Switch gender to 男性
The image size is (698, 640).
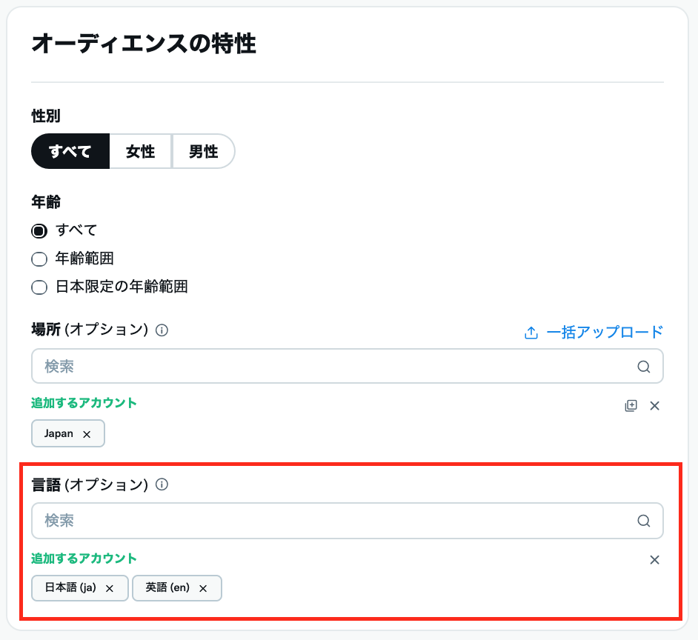(x=203, y=152)
